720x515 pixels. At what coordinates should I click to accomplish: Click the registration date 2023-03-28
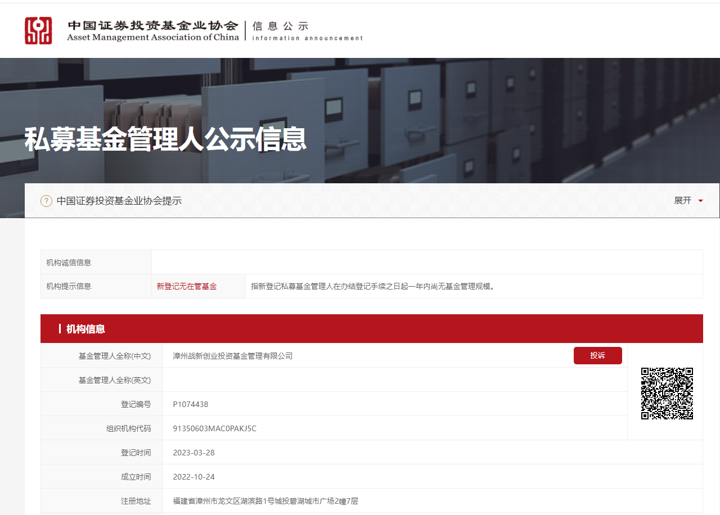[x=193, y=453]
